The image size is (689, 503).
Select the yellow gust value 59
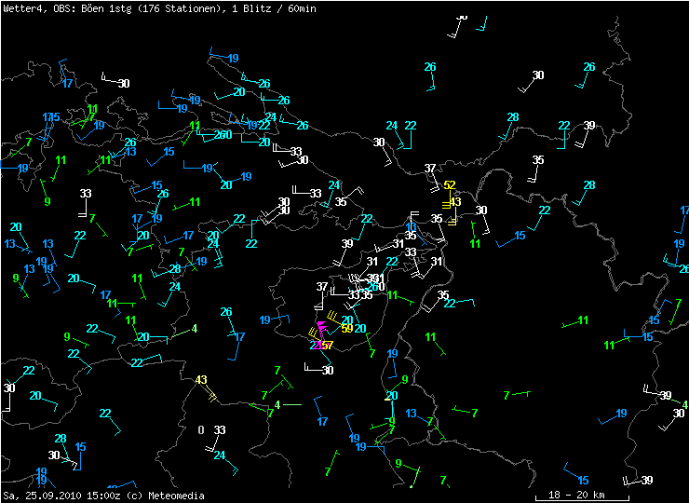pyautogui.click(x=347, y=328)
